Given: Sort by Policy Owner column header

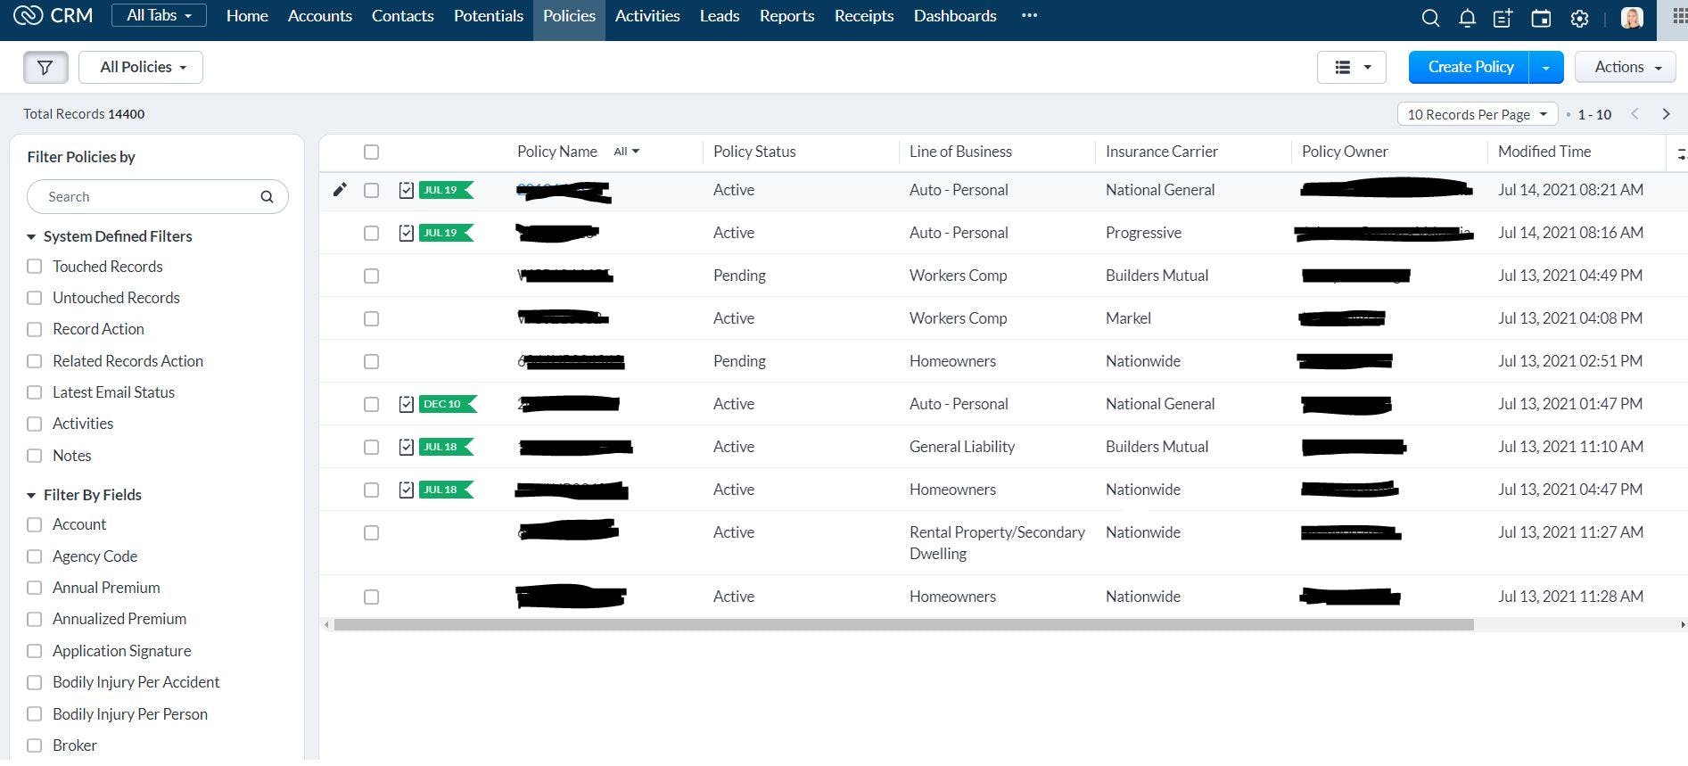Looking at the screenshot, I should (1345, 152).
